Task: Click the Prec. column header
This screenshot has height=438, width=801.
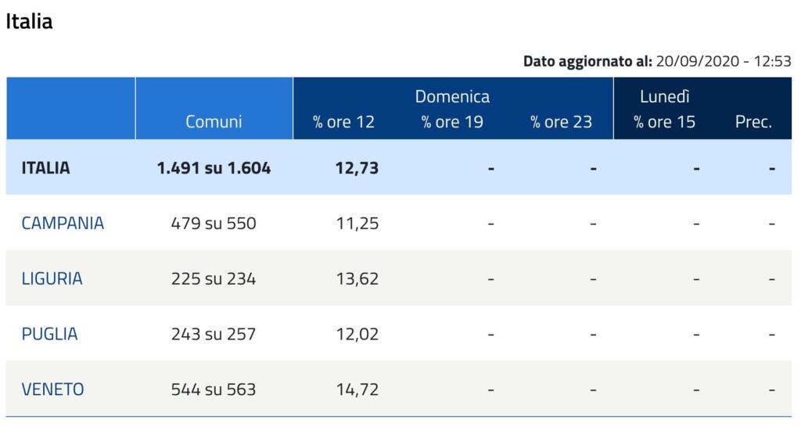Action: [x=753, y=122]
